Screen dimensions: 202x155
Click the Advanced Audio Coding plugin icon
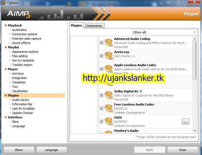[108, 42]
